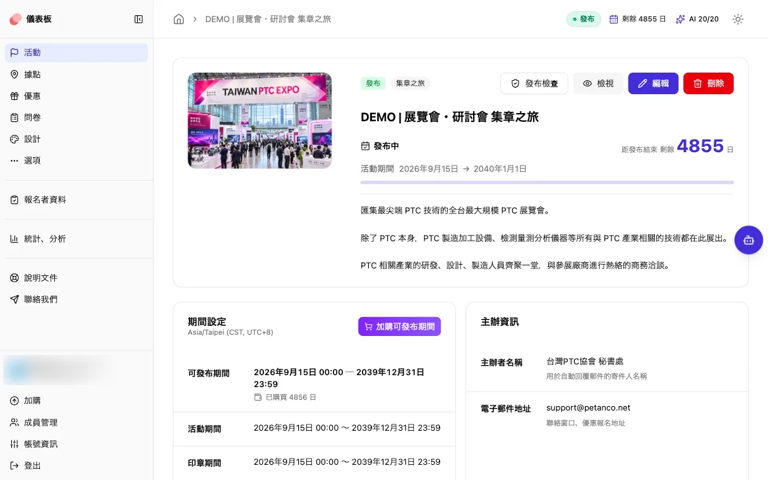Click the Asia/Taipei (CST, UTC+8) timezone text
Screen dimensions: 768x480
231,332
